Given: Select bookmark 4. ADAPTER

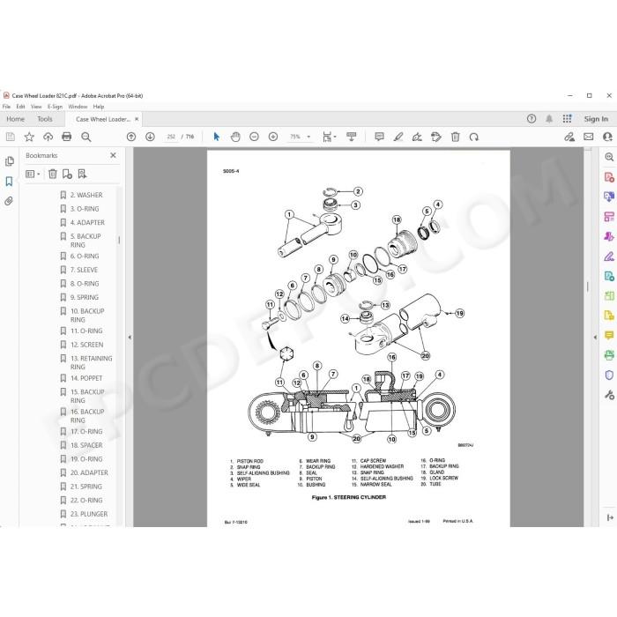Looking at the screenshot, I should click(87, 222).
